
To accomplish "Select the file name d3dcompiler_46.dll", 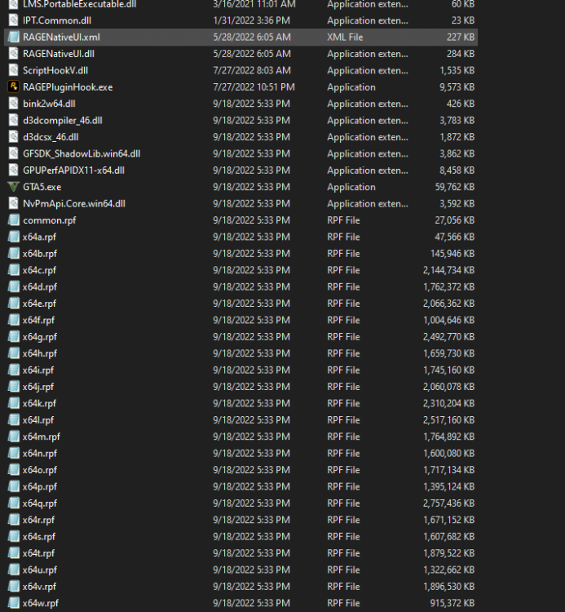I will click(x=63, y=121).
